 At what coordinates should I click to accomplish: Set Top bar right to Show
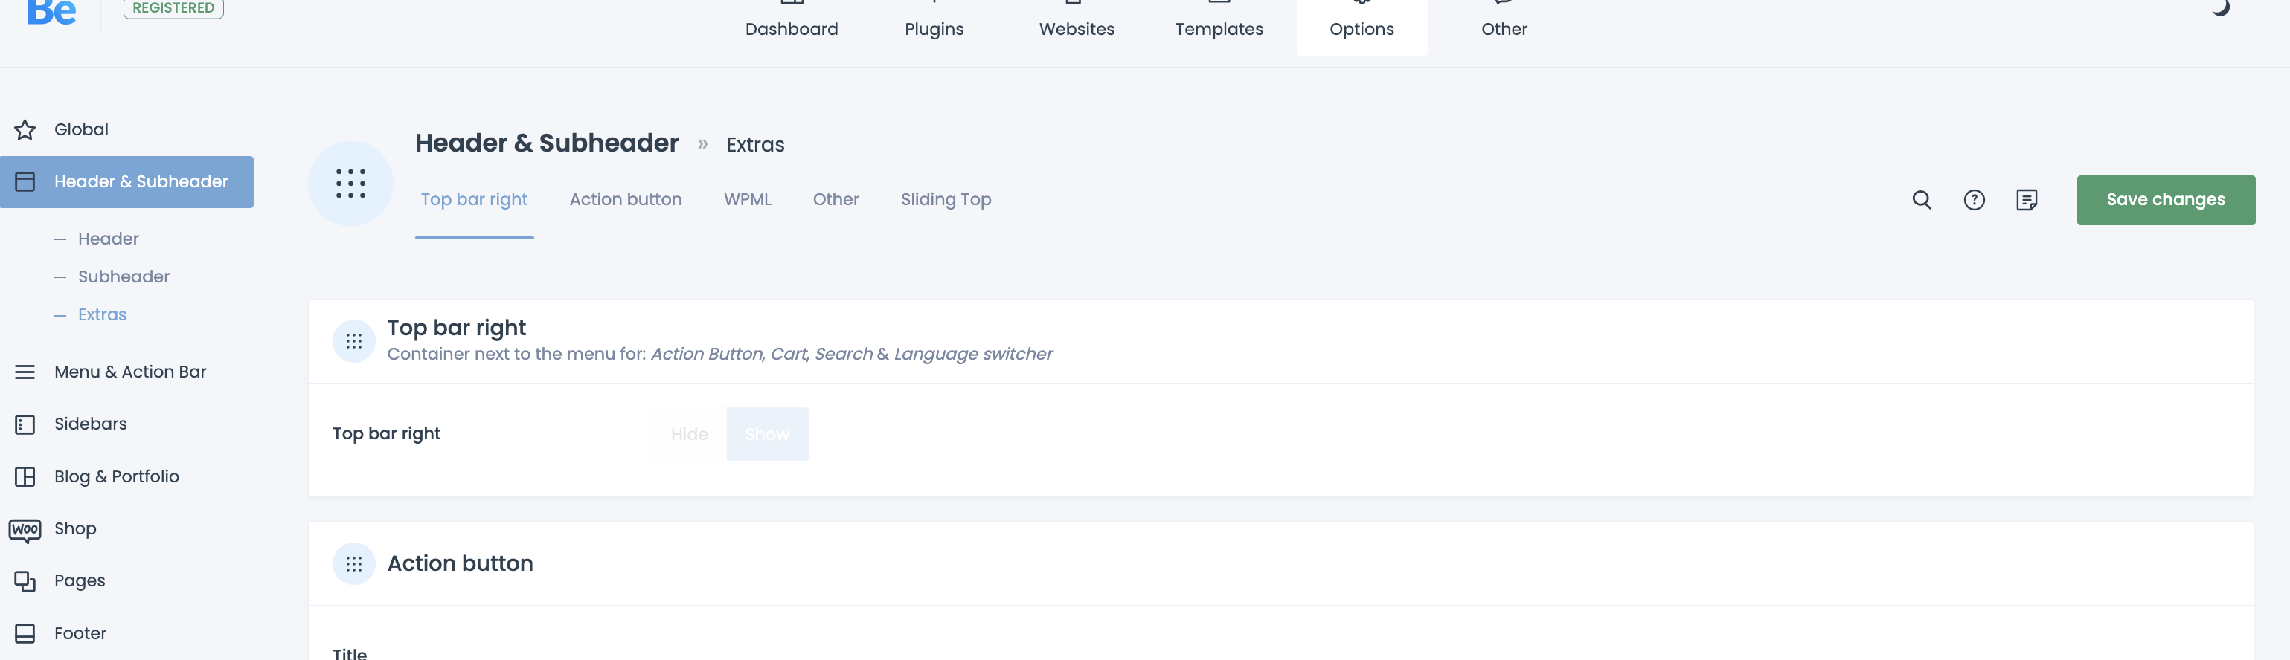[x=766, y=434]
